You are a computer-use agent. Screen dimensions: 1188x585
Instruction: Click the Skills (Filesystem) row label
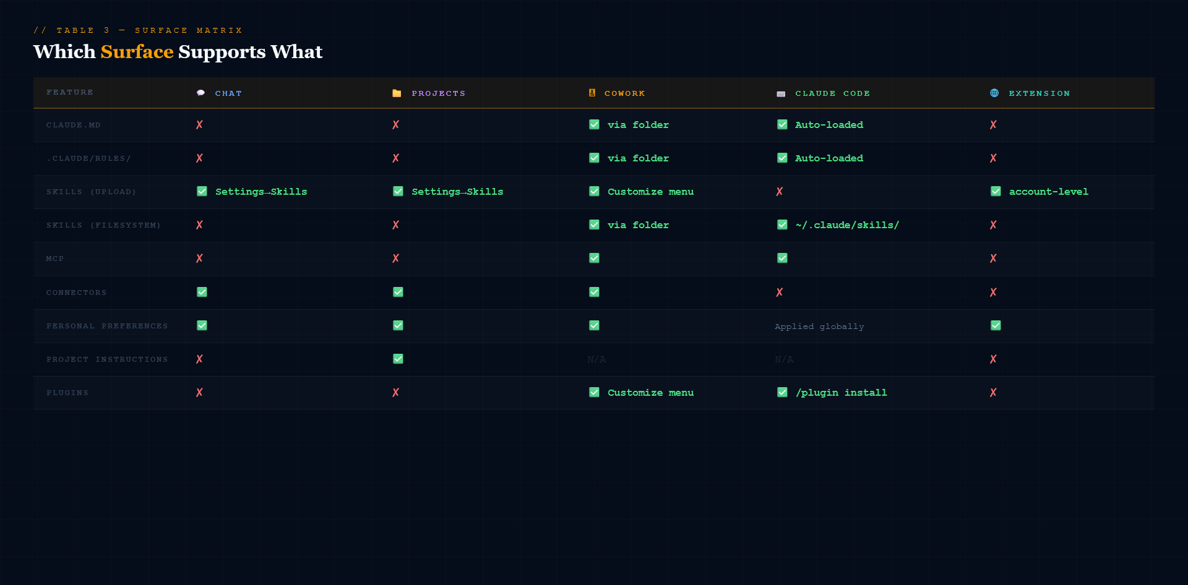[x=103, y=225]
